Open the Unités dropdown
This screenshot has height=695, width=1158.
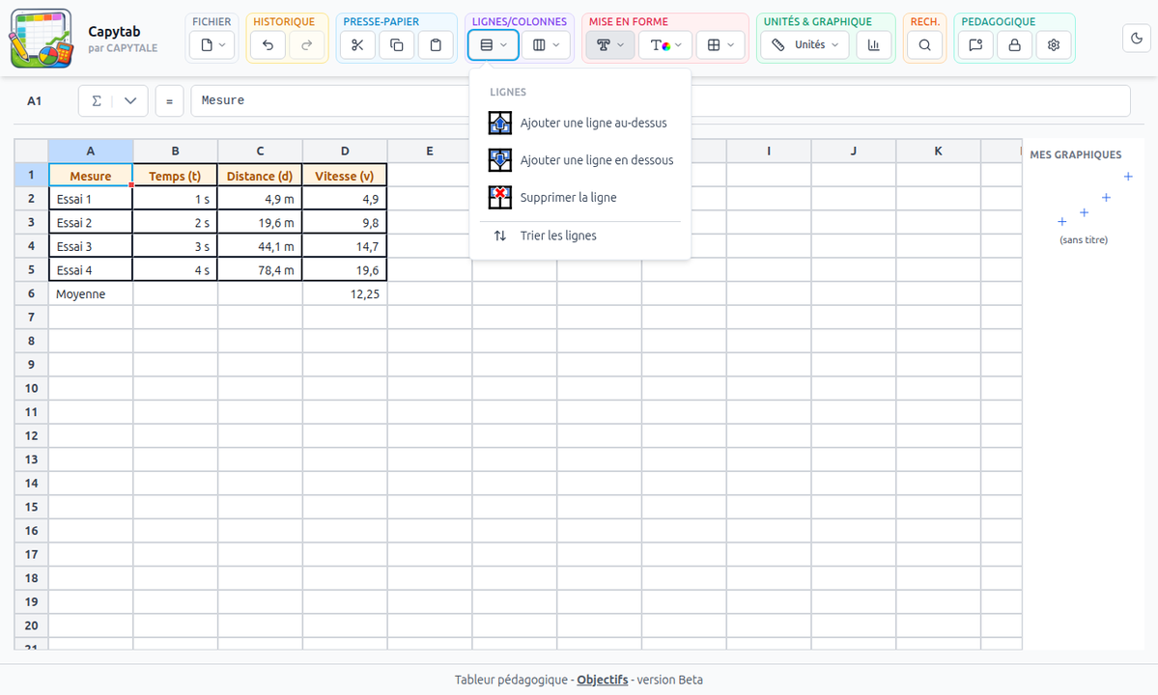click(x=805, y=45)
